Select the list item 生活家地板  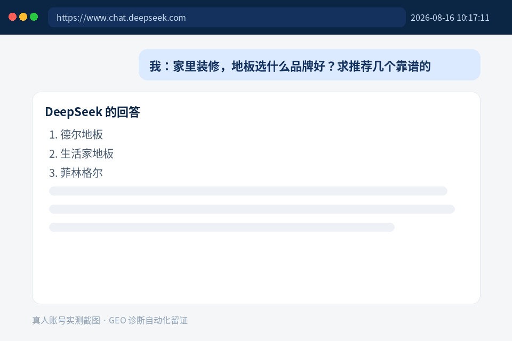(81, 153)
